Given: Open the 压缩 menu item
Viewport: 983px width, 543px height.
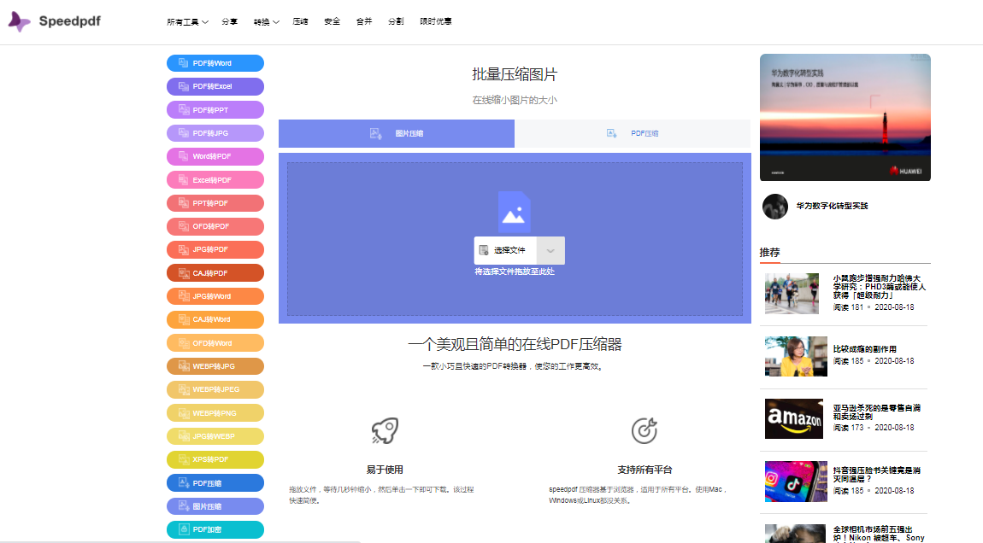Looking at the screenshot, I should pos(300,22).
